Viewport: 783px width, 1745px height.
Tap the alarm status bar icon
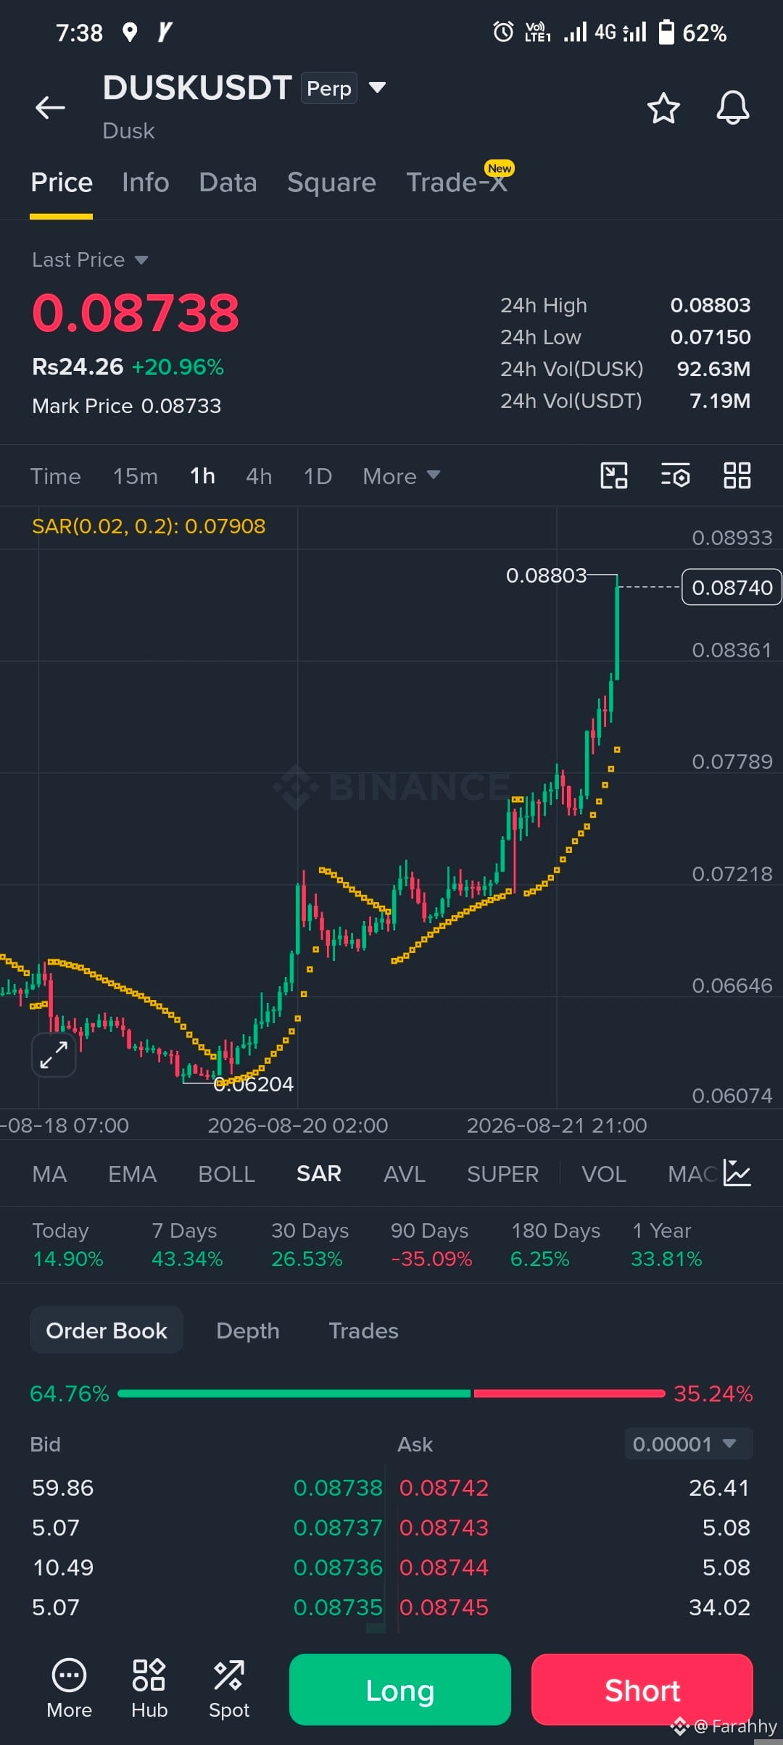[503, 32]
